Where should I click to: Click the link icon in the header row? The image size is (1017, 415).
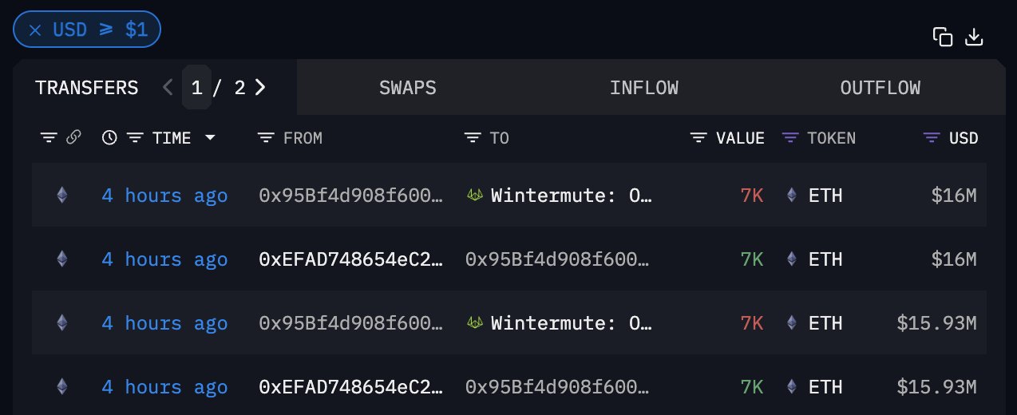(73, 138)
